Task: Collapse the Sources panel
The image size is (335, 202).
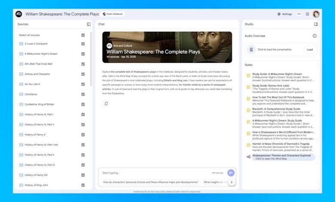Action: pos(88,24)
